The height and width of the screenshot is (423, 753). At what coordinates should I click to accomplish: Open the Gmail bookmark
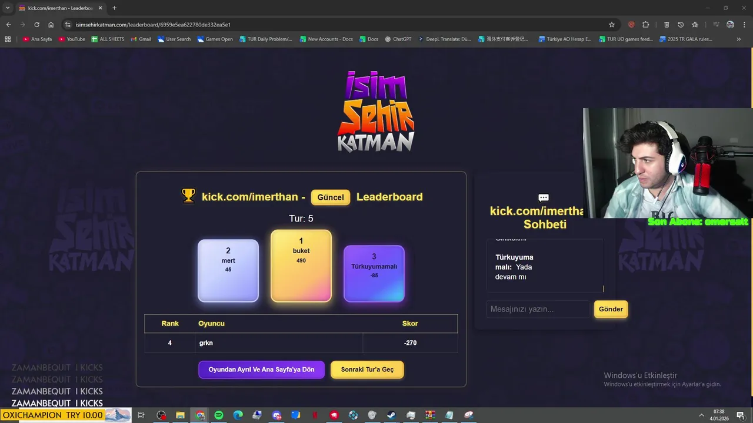point(141,39)
